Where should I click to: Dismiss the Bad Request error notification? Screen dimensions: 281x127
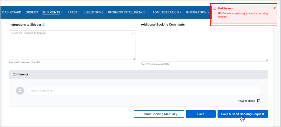point(275,8)
